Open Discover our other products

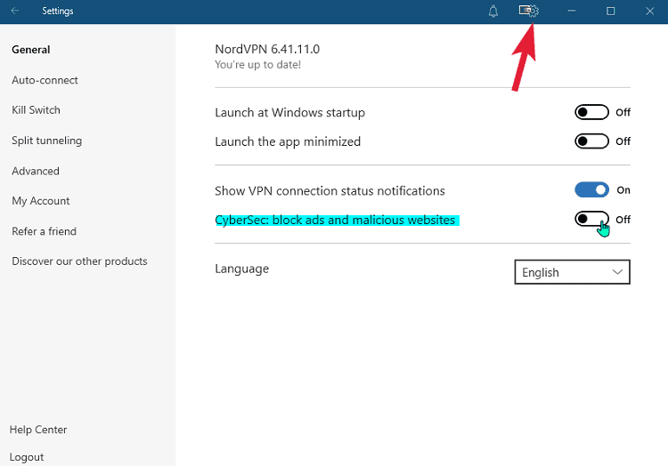(x=79, y=261)
